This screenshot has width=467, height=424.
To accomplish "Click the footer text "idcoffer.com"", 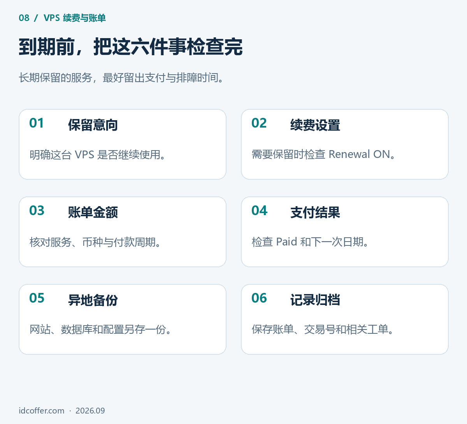I will point(42,411).
